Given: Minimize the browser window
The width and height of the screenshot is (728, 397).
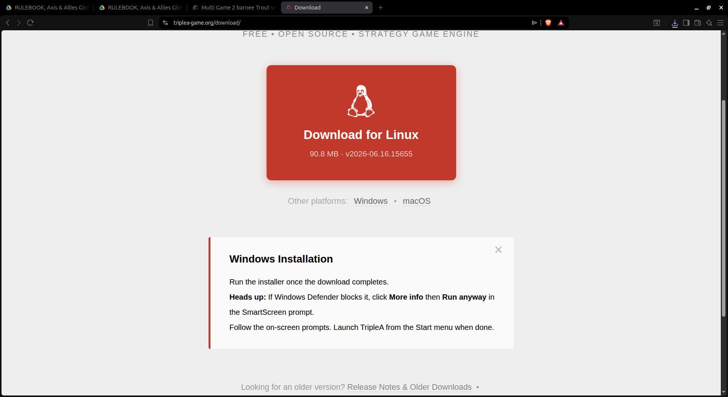Looking at the screenshot, I should 696,8.
